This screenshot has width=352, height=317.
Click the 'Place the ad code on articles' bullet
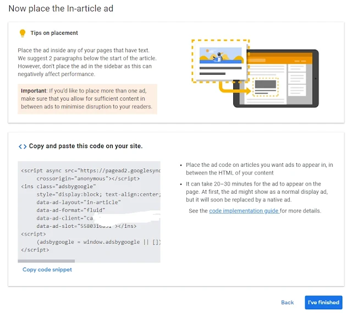[x=259, y=169]
